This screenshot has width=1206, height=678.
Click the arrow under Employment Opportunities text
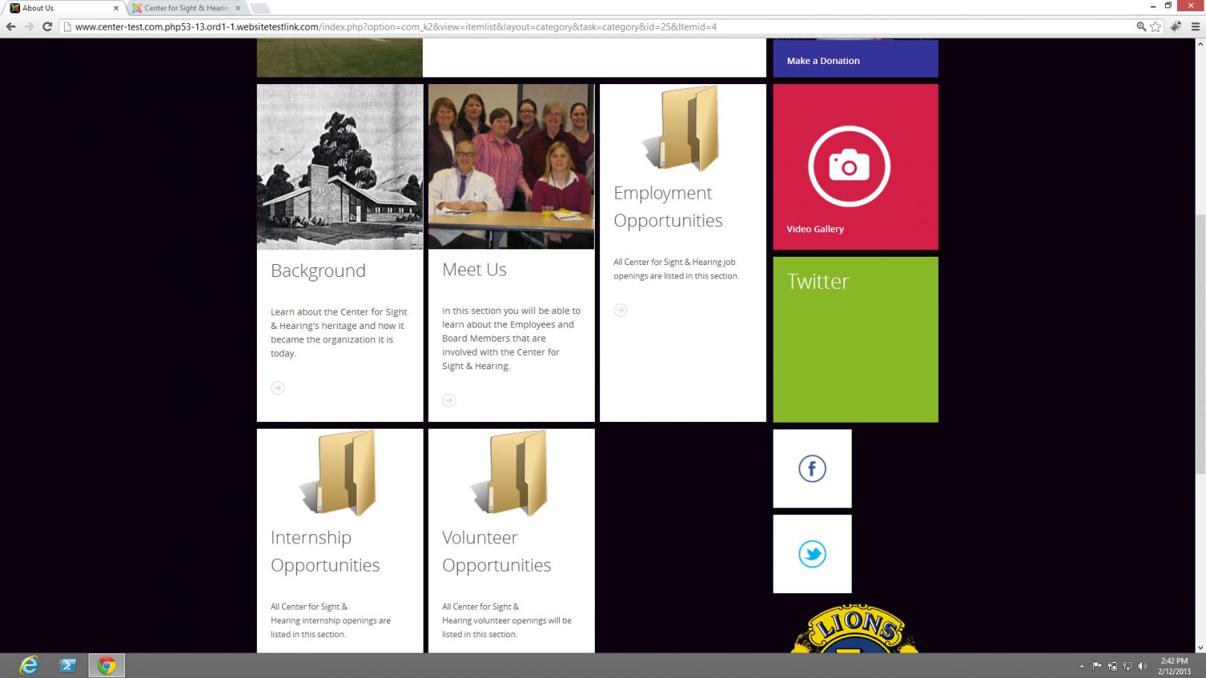point(620,310)
